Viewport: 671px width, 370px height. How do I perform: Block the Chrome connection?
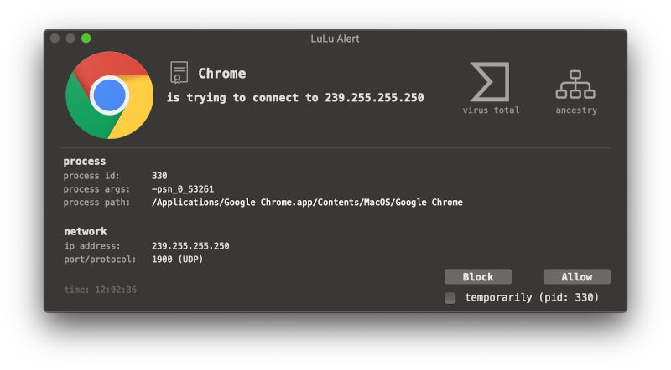(478, 277)
